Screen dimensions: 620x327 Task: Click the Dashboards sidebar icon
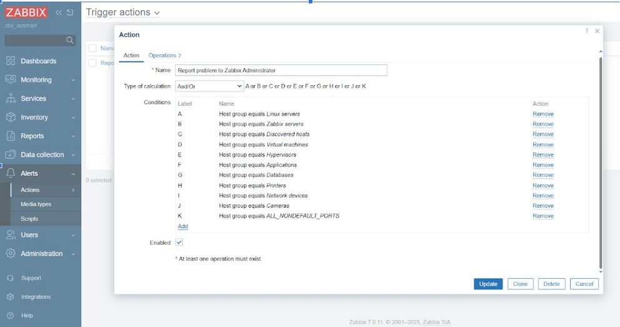pos(11,61)
